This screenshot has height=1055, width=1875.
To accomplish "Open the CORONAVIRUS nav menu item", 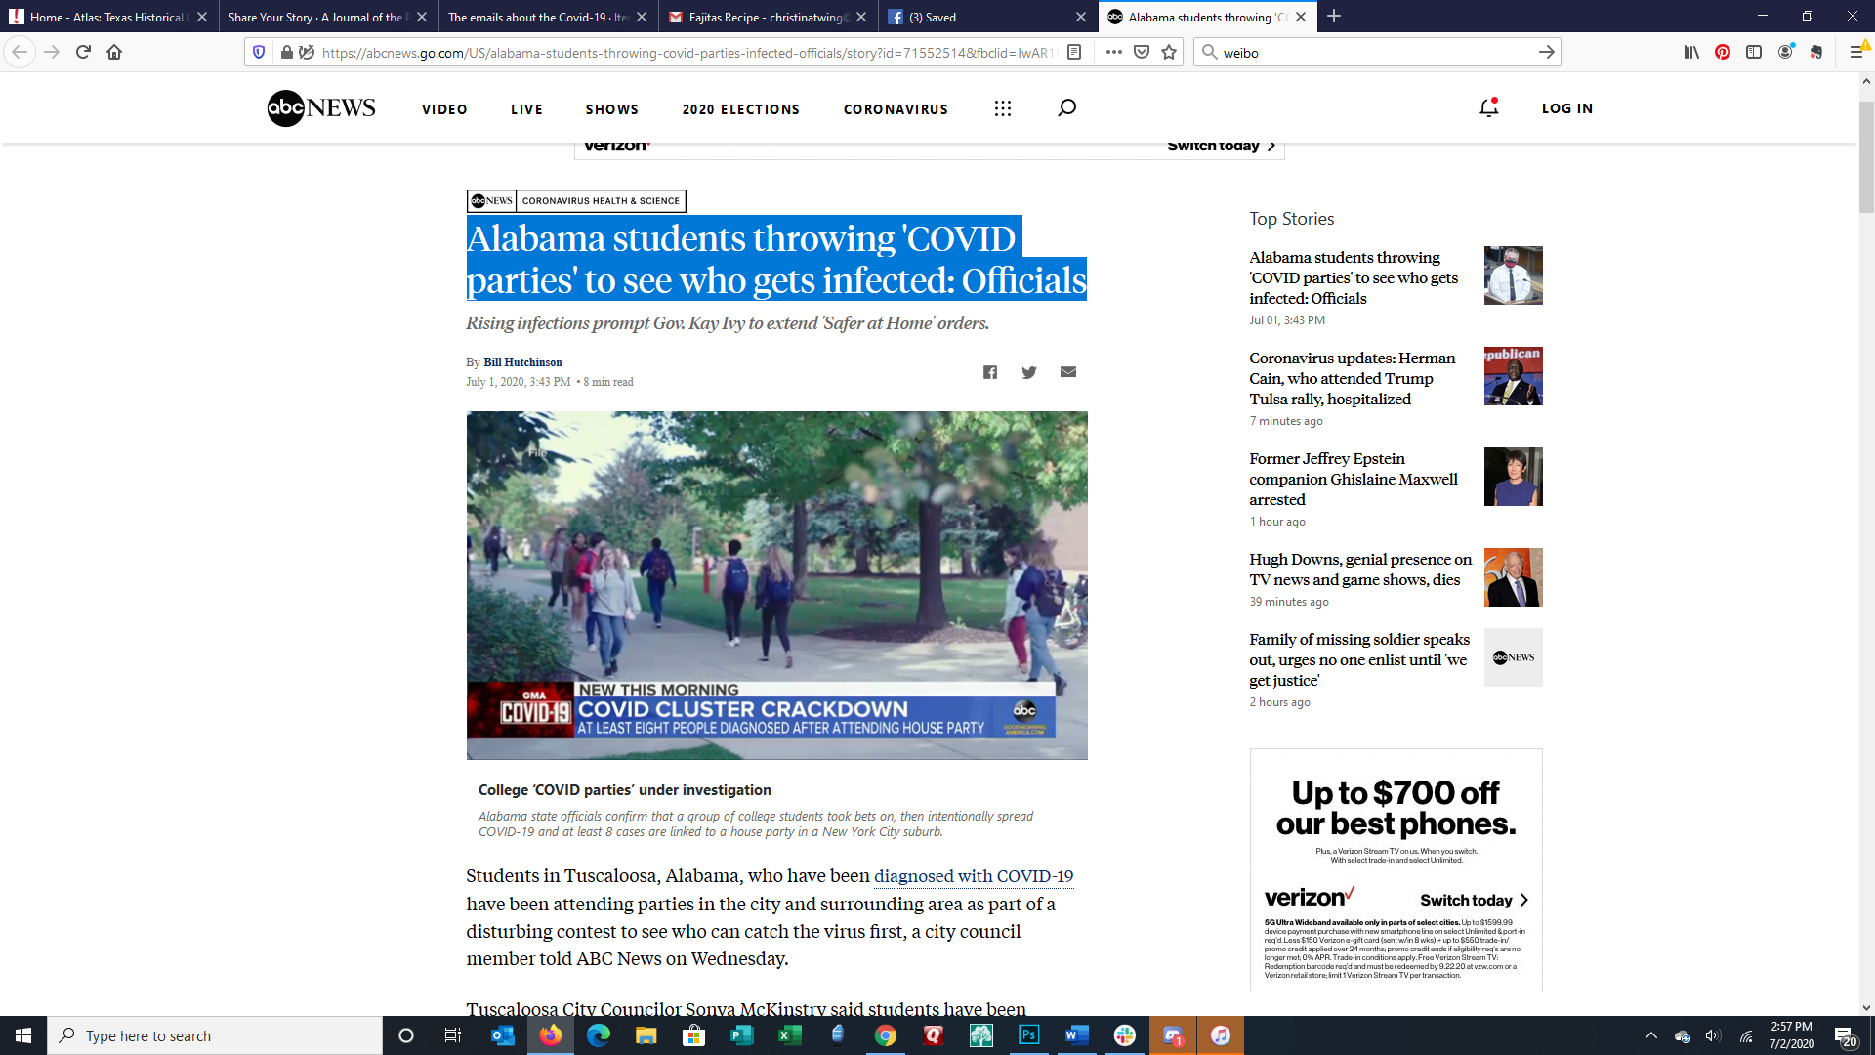I will (x=896, y=109).
